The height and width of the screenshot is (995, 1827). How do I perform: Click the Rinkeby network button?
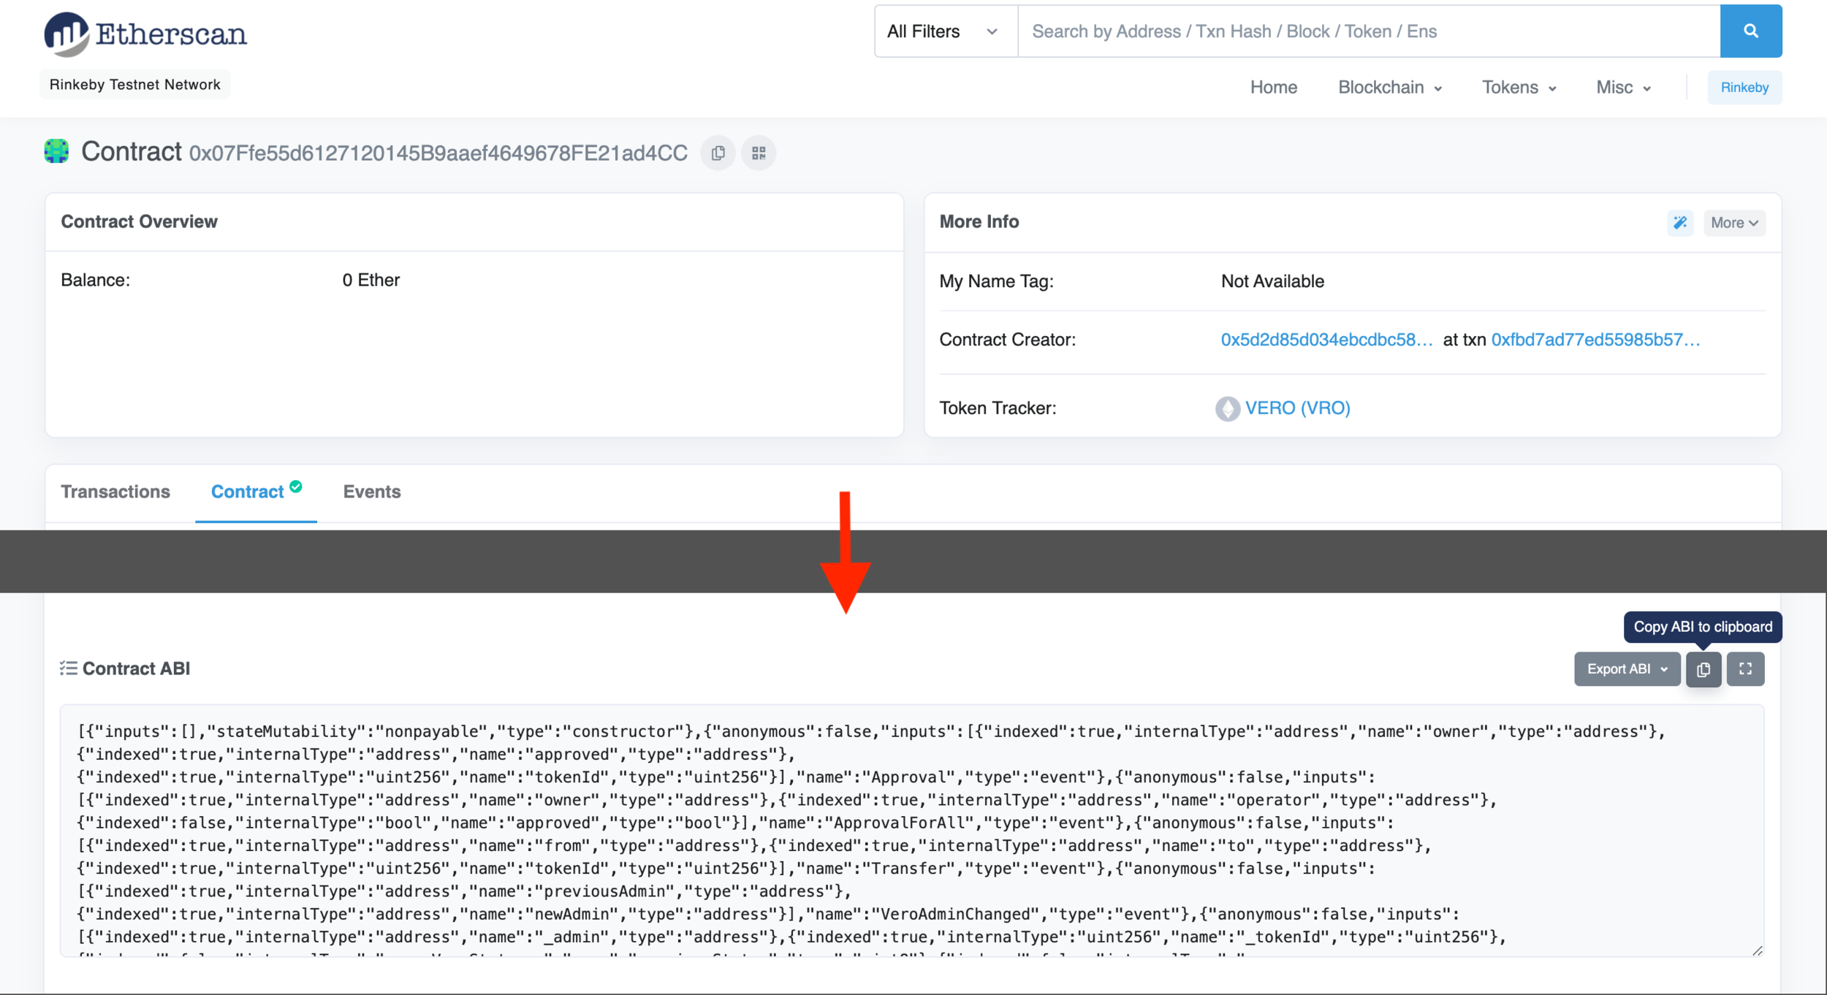coord(1744,88)
